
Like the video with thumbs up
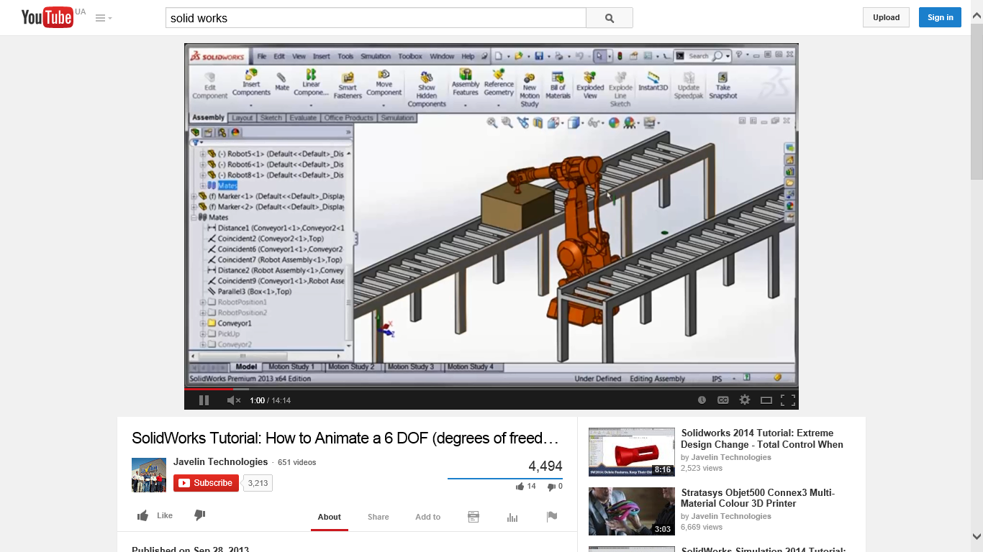[155, 515]
